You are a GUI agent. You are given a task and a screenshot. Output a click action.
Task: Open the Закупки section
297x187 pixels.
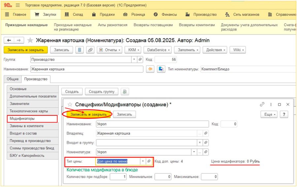click(46, 15)
